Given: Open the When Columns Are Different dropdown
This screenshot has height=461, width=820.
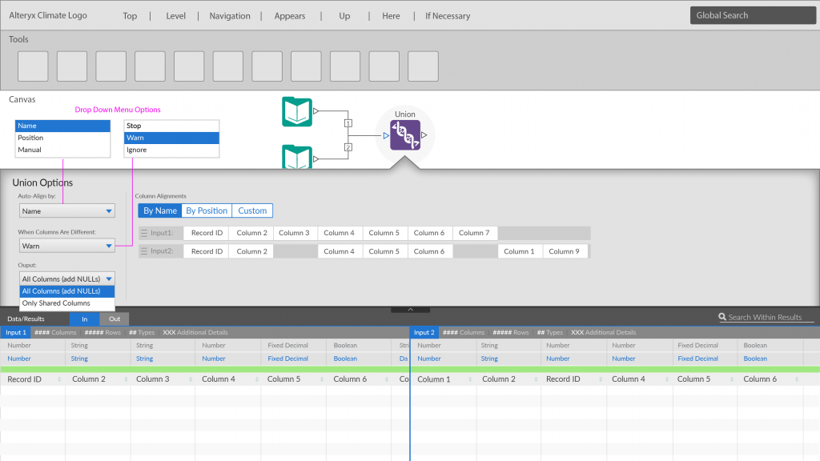Looking at the screenshot, I should click(67, 247).
